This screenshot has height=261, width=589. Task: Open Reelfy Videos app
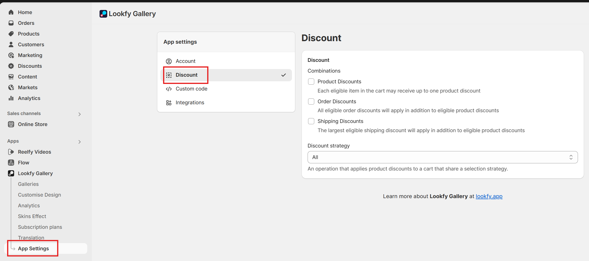[x=34, y=152]
